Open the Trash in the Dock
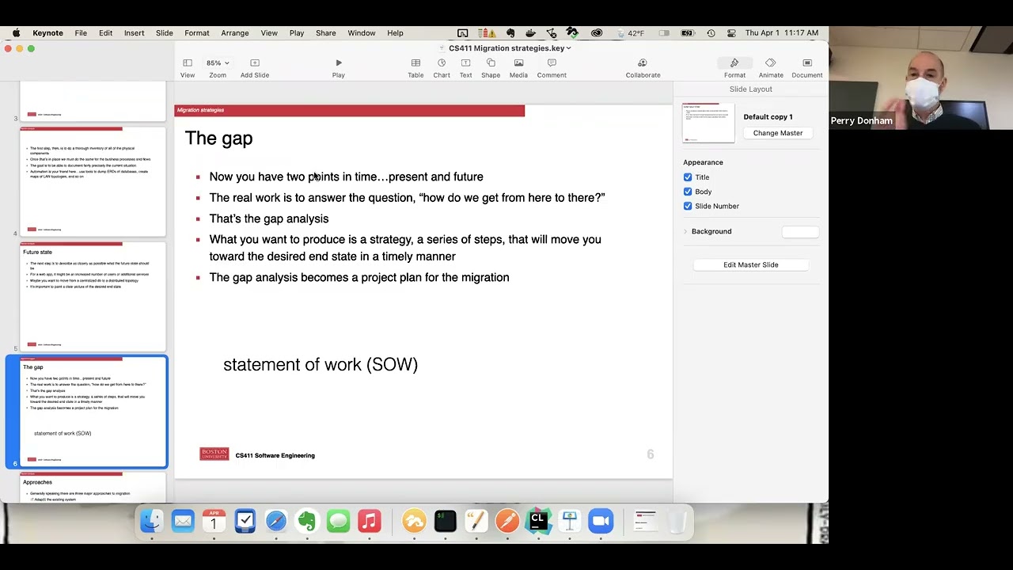Image resolution: width=1013 pixels, height=570 pixels. point(677,521)
